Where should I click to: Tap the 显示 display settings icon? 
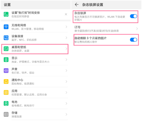(x=6, y=60)
